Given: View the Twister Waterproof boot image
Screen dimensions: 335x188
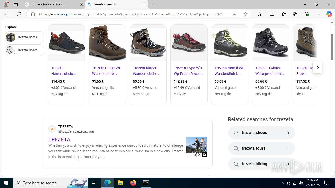Looking at the screenshot, I should [271, 43].
